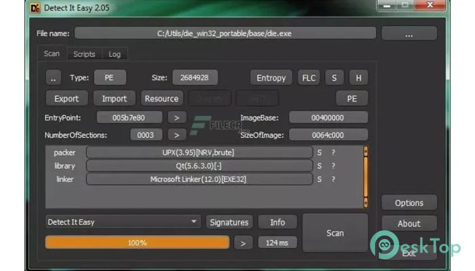This screenshot has height=271, width=475.
Task: Minimize the Detect It Easy window
Action: (x=387, y=5)
